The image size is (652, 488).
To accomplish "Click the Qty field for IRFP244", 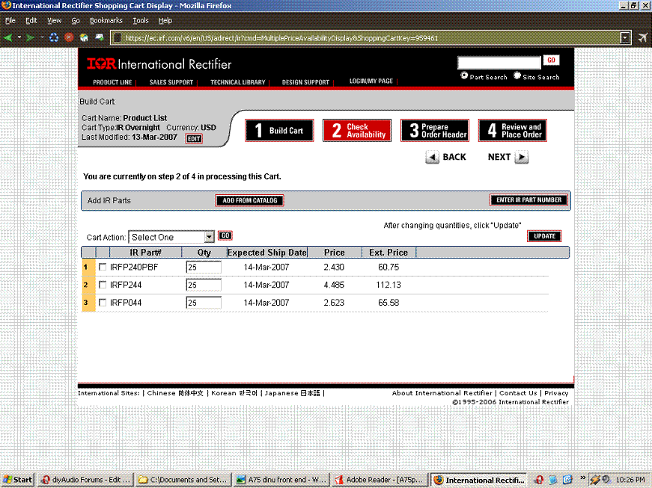I will (204, 285).
